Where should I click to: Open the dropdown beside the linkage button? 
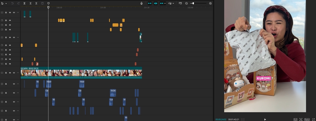click(165, 3)
